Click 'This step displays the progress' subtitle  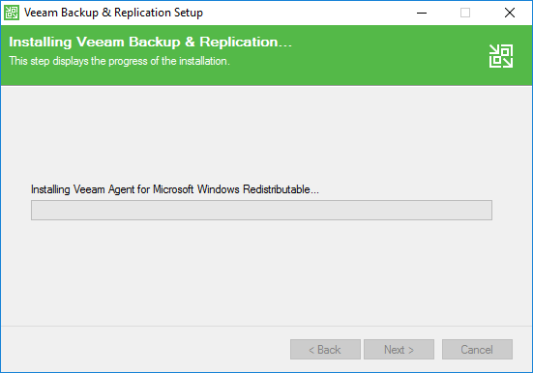tap(119, 61)
